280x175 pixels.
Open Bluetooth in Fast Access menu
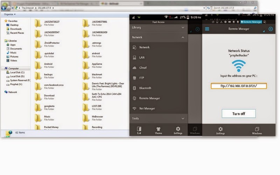point(159,88)
